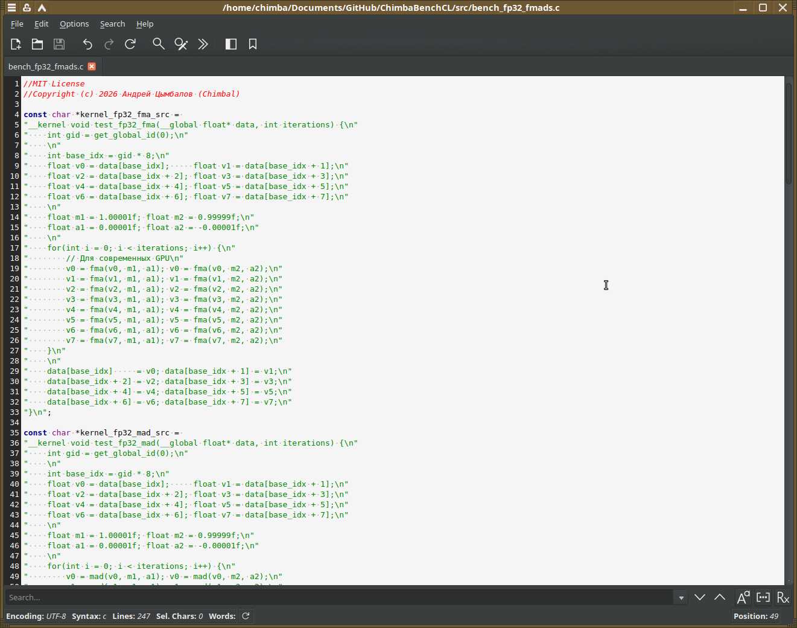This screenshot has width=797, height=628.
Task: Open the File menu
Action: point(17,24)
